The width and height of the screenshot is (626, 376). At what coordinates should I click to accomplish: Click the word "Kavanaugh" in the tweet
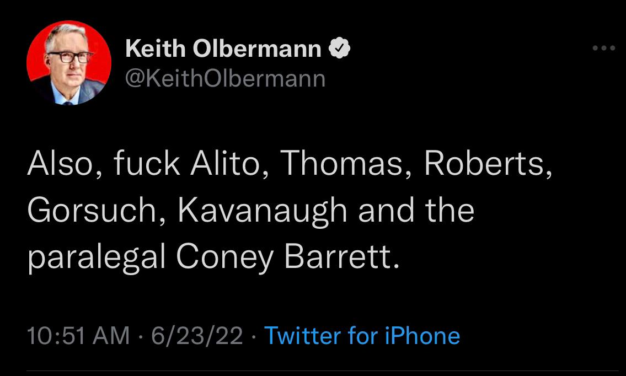263,211
